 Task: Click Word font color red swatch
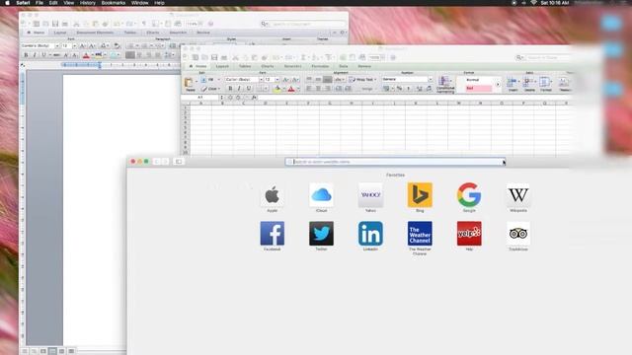coord(86,55)
